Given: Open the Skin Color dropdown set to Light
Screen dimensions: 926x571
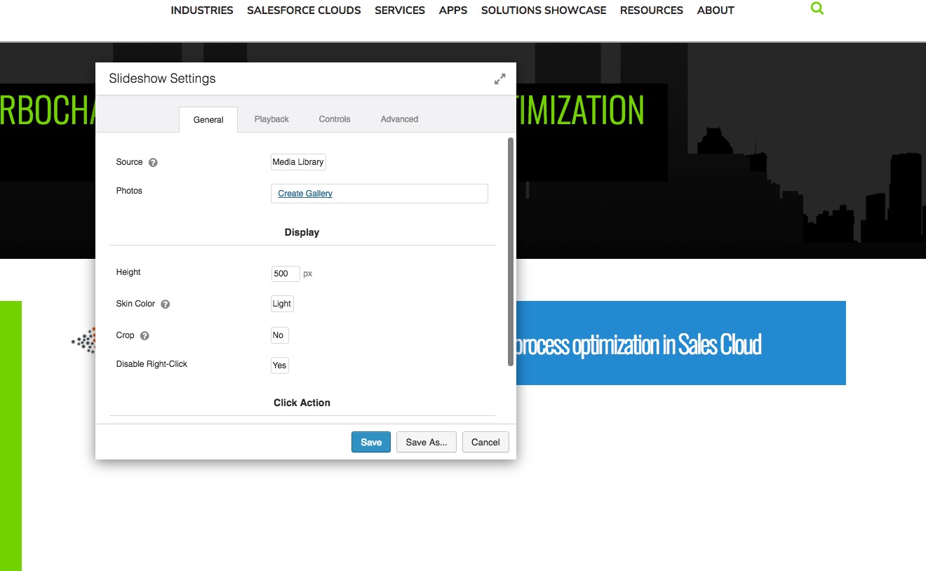Looking at the screenshot, I should pos(282,304).
